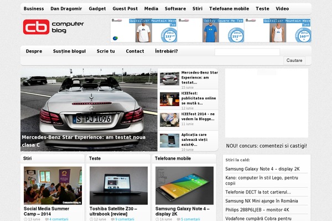Select the Mercedes car thumbnail in slider list

(x=169, y=78)
